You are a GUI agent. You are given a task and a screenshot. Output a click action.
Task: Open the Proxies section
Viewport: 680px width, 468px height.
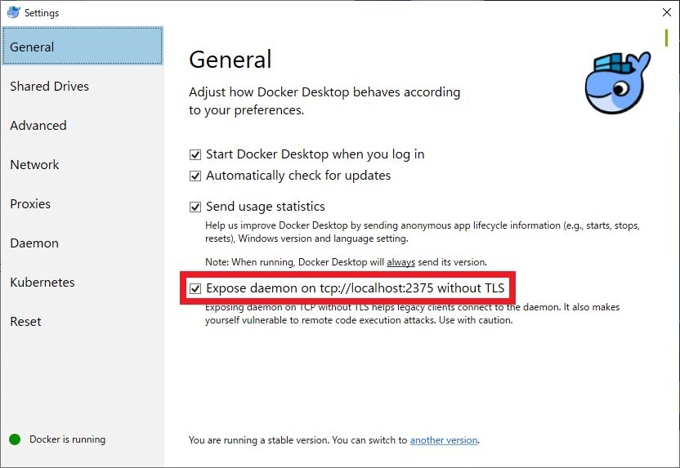tap(83, 203)
